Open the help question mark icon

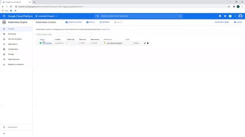[x=225, y=16]
